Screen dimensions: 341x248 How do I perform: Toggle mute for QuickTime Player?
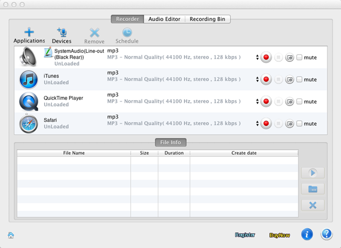pos(299,102)
